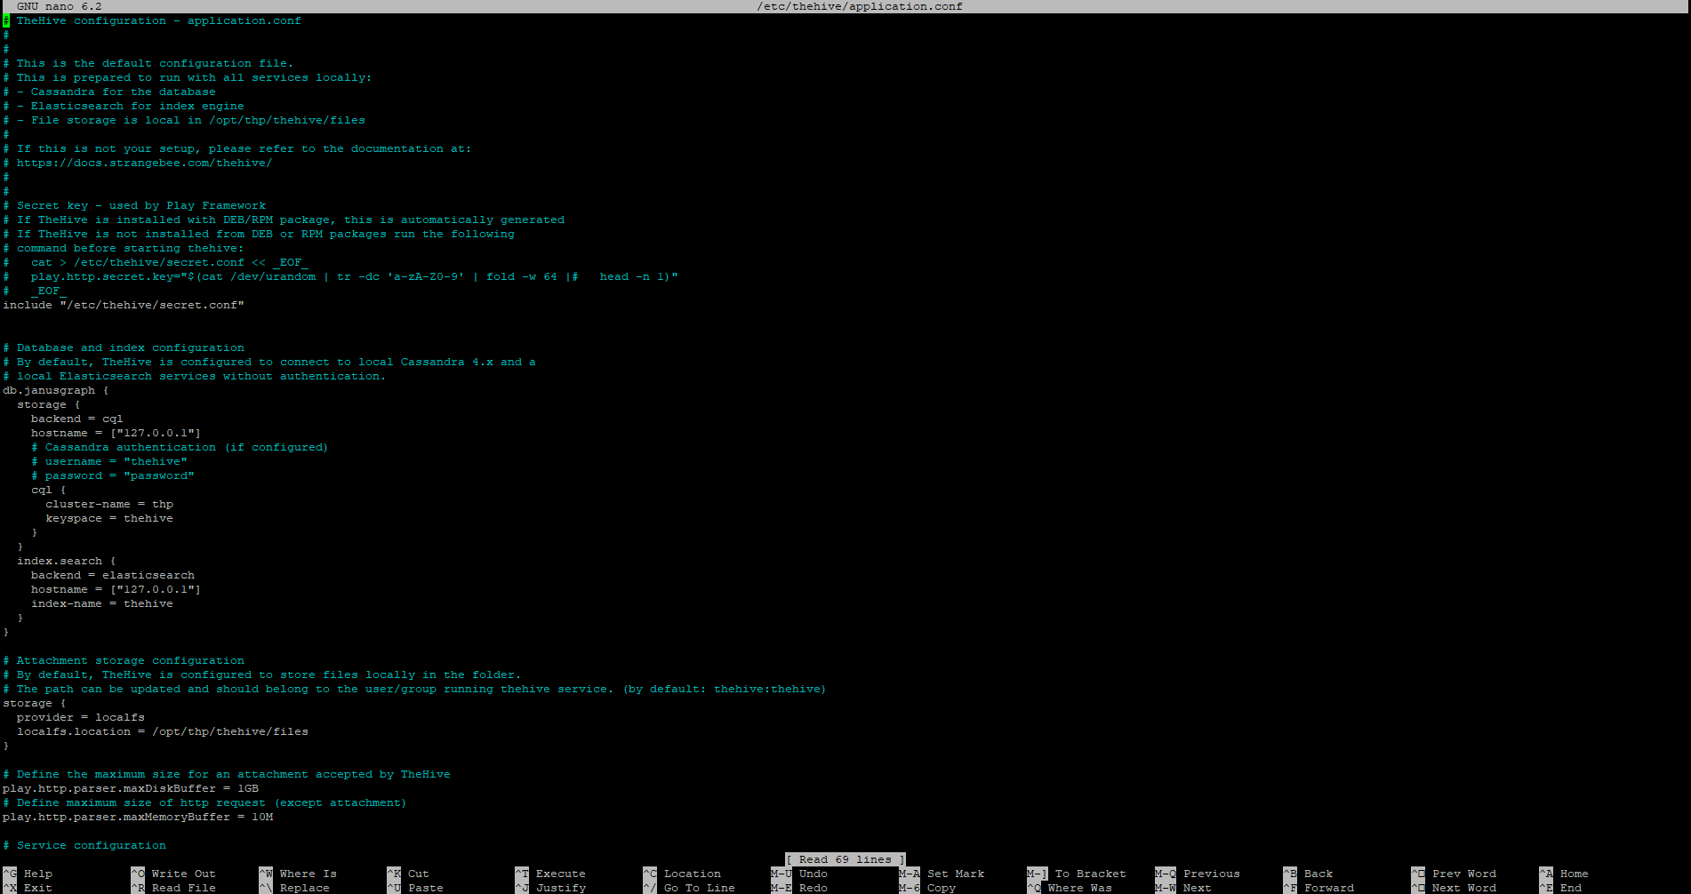Click the Where Is search shortcut
This screenshot has width=1691, height=894.
pyautogui.click(x=309, y=874)
